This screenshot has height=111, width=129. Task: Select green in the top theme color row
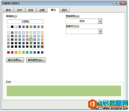pyautogui.click(x=31, y=27)
